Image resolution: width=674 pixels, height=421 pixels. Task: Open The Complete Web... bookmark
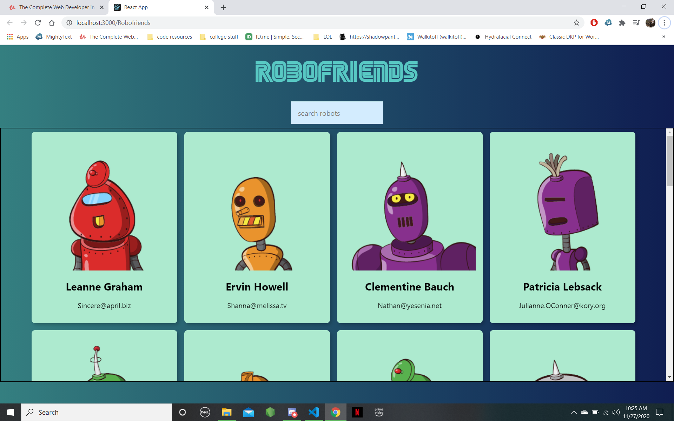coord(109,37)
